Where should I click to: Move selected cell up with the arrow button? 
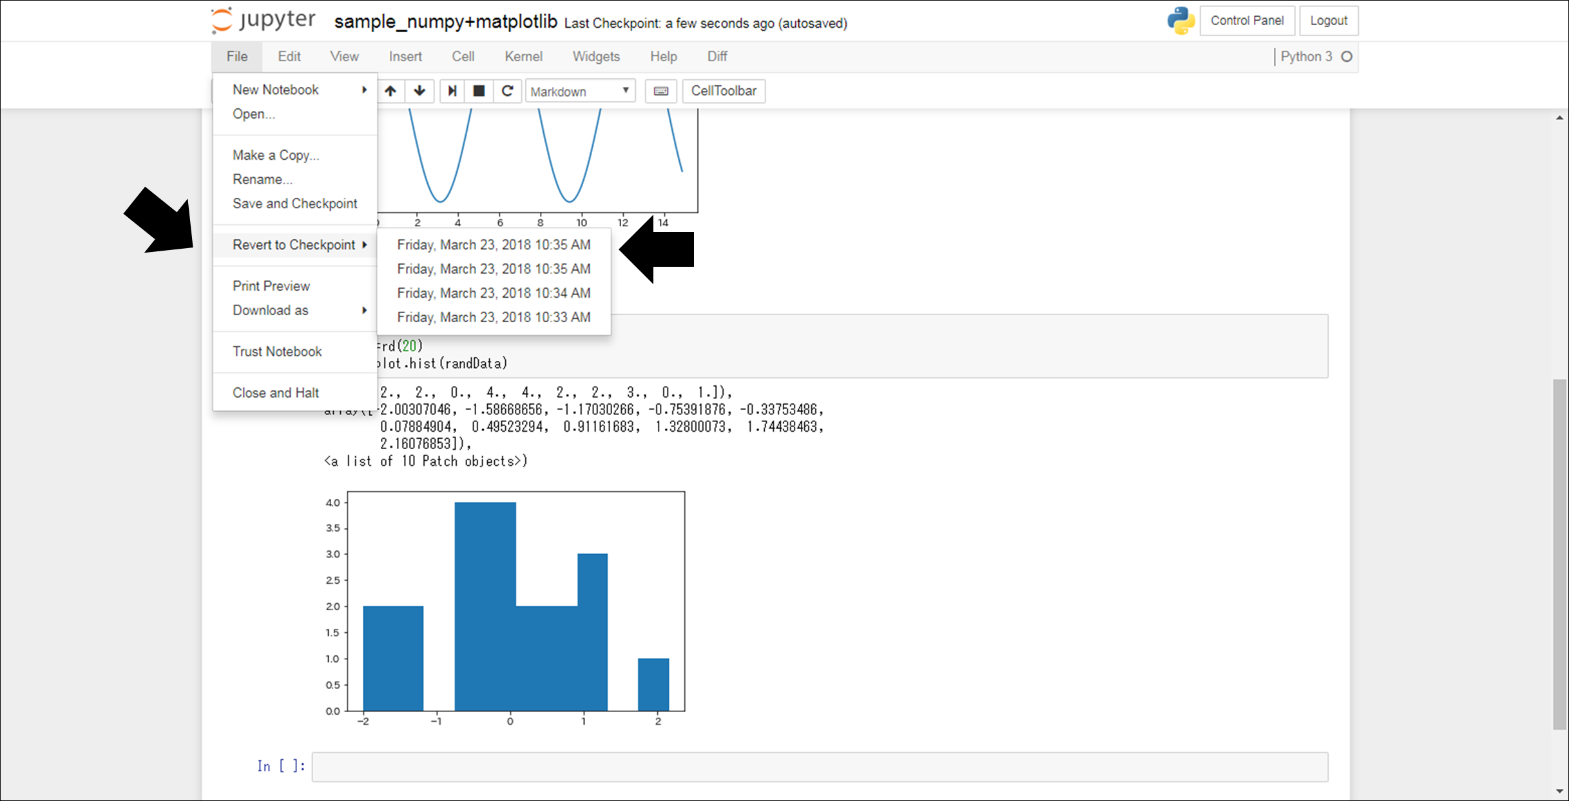pos(390,91)
